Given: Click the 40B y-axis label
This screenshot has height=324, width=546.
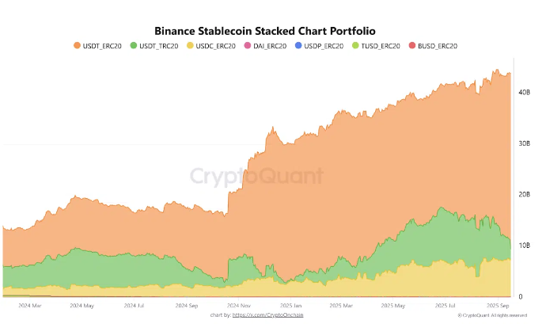Looking at the screenshot, I should [x=524, y=93].
